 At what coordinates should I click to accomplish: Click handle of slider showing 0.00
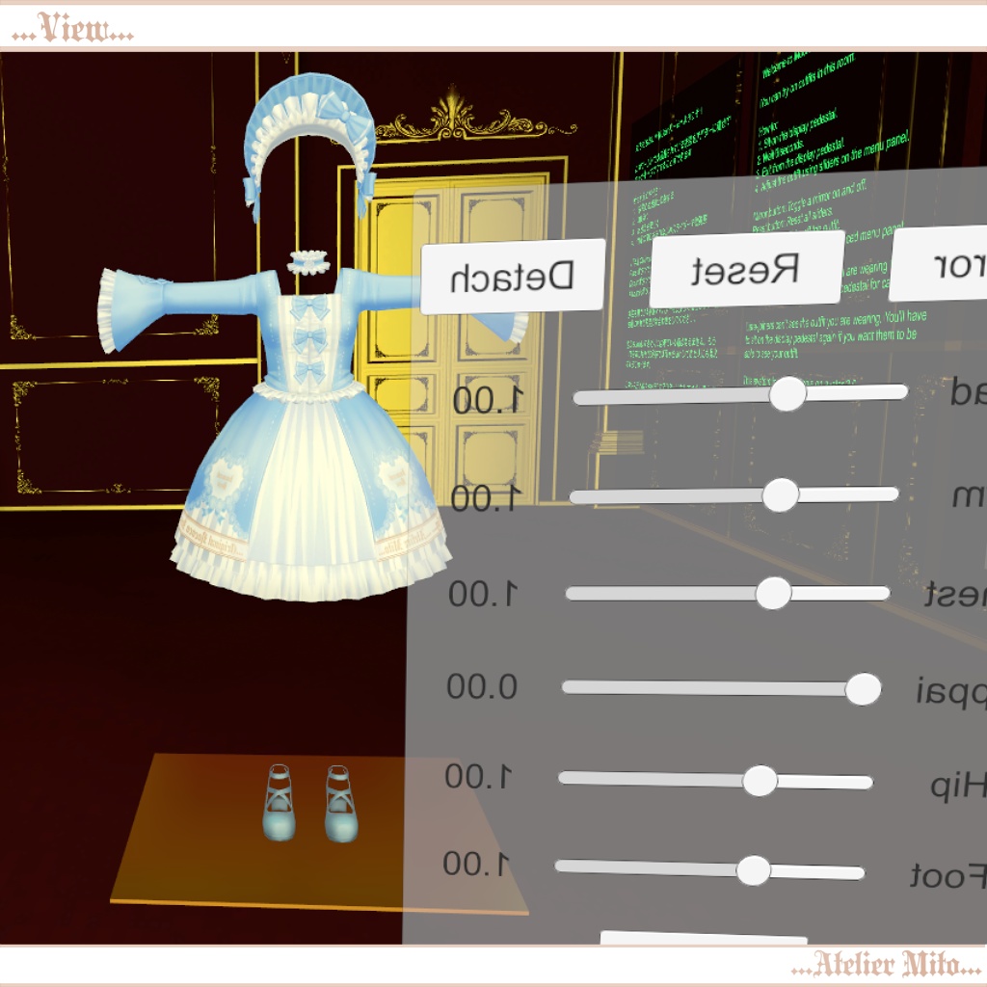coord(863,689)
